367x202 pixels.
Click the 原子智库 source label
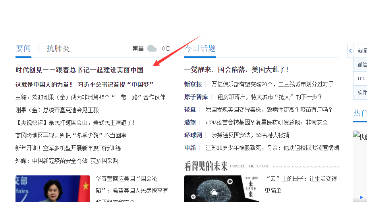(x=196, y=97)
